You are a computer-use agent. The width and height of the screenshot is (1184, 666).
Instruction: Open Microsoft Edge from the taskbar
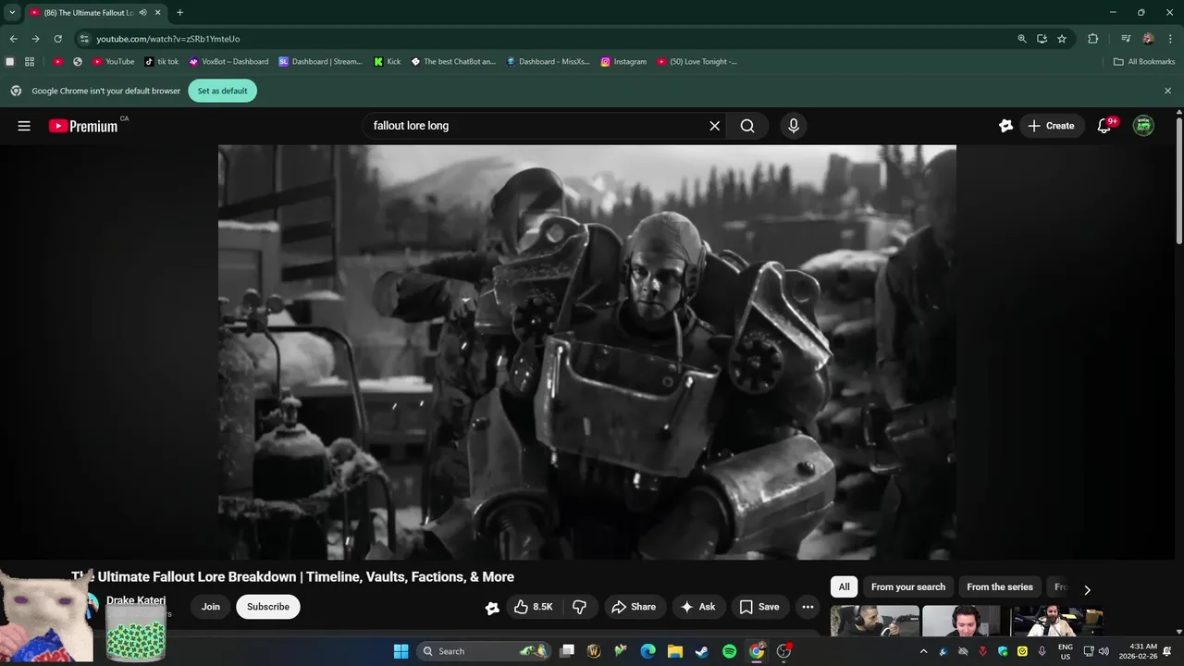(x=647, y=651)
